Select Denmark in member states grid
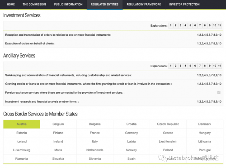Image resolution: width=226 pixels, height=168 pixels. tap(205, 124)
